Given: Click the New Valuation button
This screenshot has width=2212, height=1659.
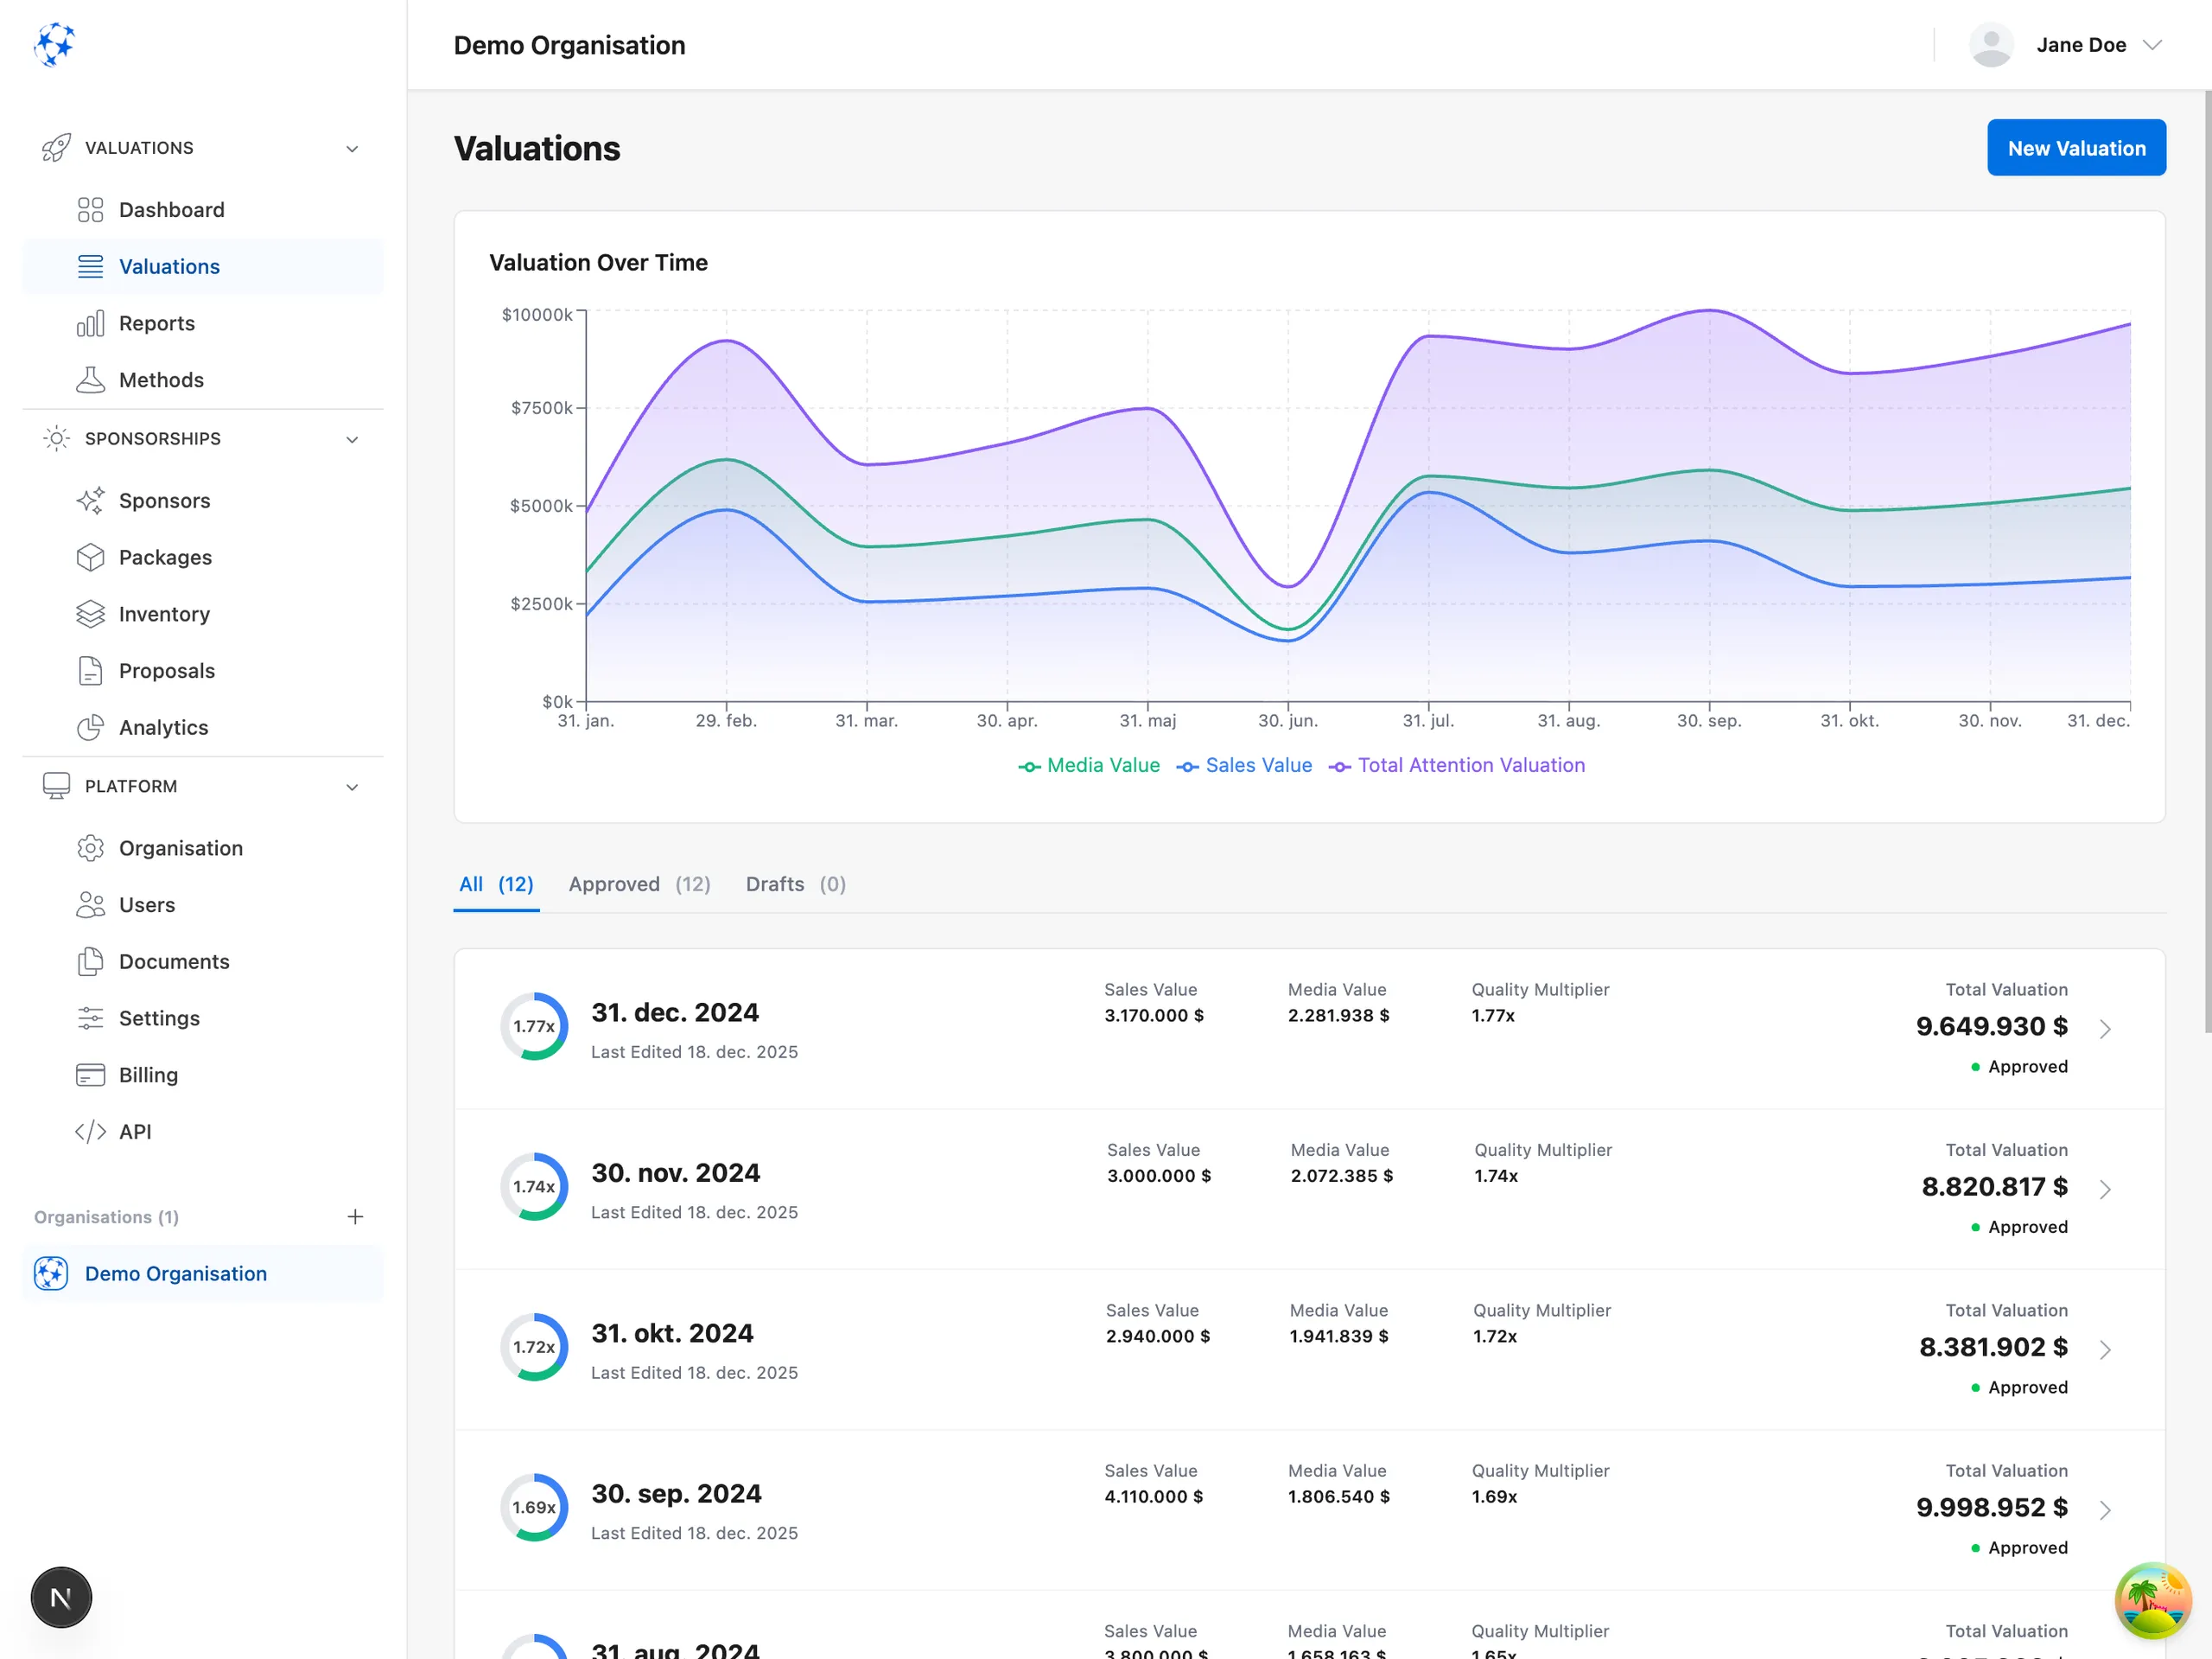Looking at the screenshot, I should (x=2076, y=148).
